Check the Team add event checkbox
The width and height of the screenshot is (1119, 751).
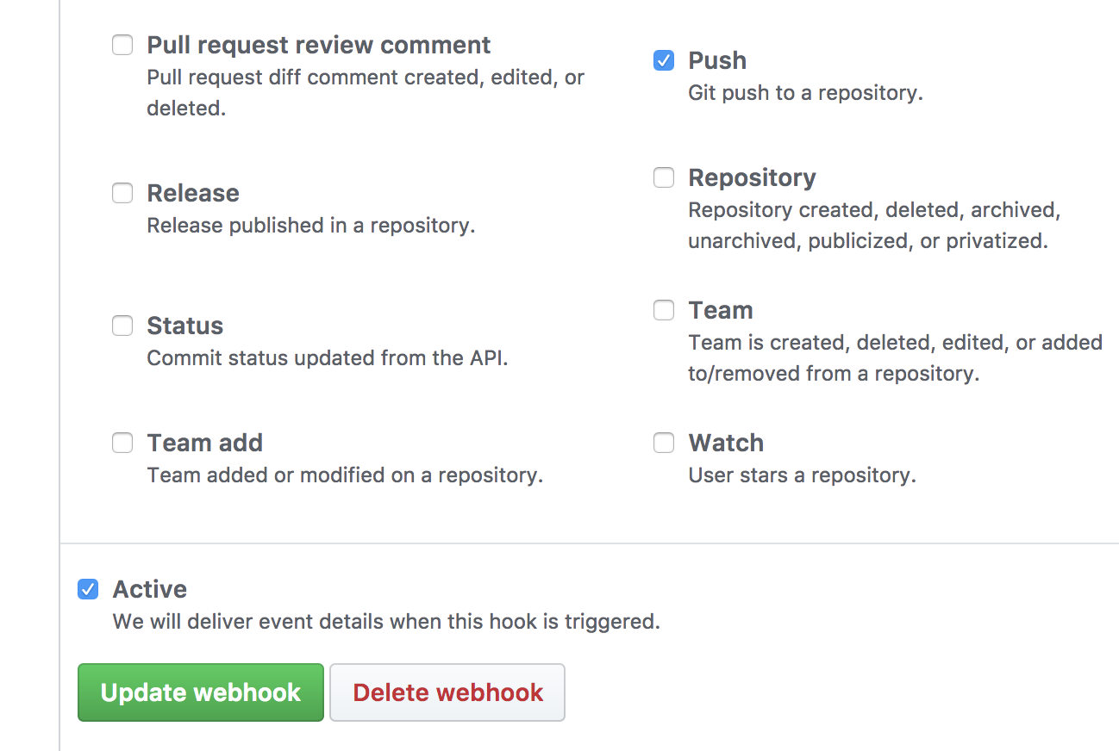(122, 442)
